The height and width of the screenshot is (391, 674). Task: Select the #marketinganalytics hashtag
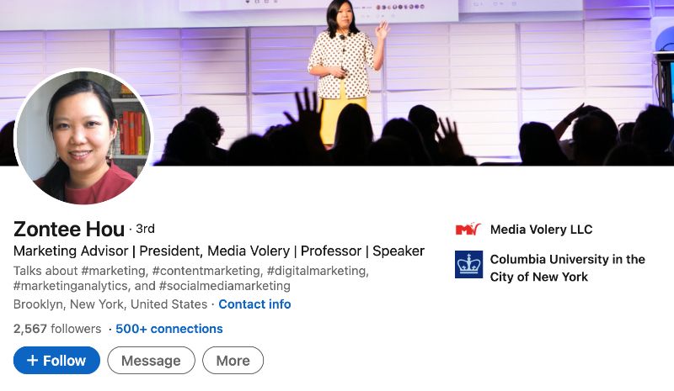coord(67,286)
